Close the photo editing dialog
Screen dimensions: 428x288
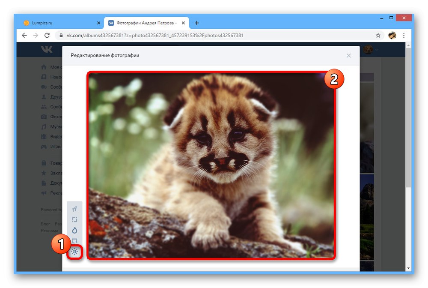348,56
